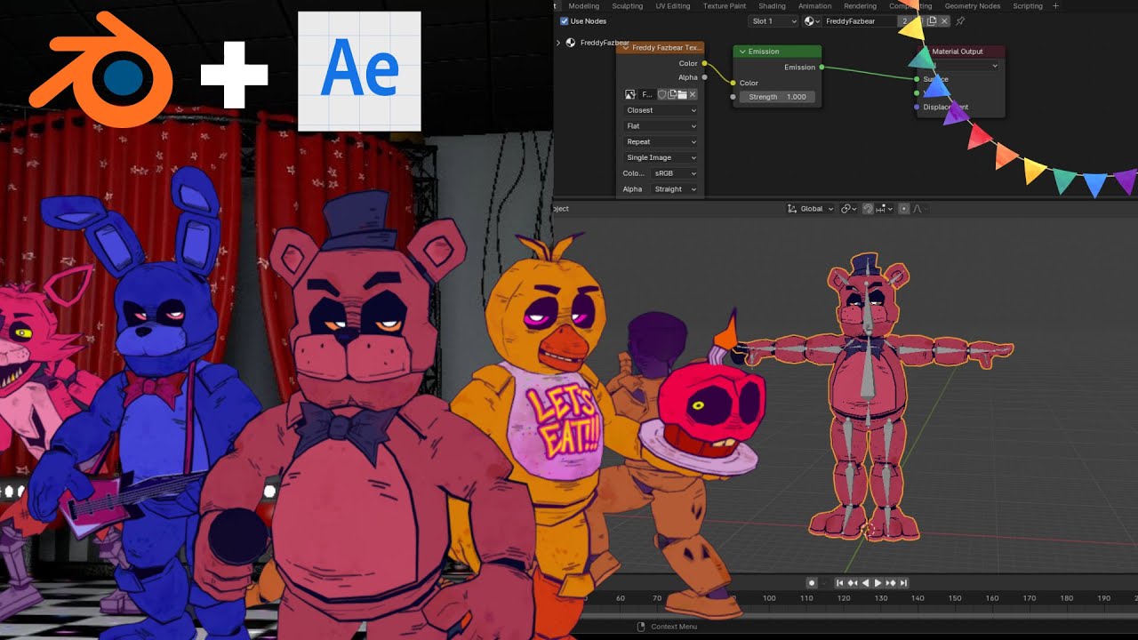Open the snapping options icon dropdown
The image size is (1138, 640).
tap(885, 209)
